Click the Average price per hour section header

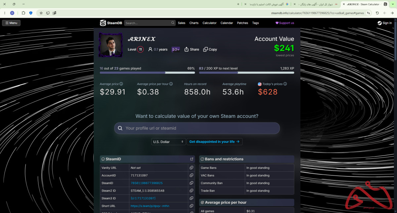[246, 202]
